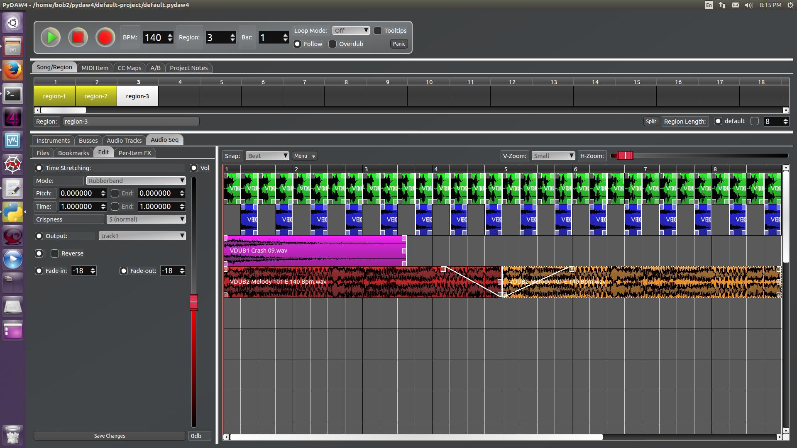
Task: Click the Save Changes button
Action: 110,436
